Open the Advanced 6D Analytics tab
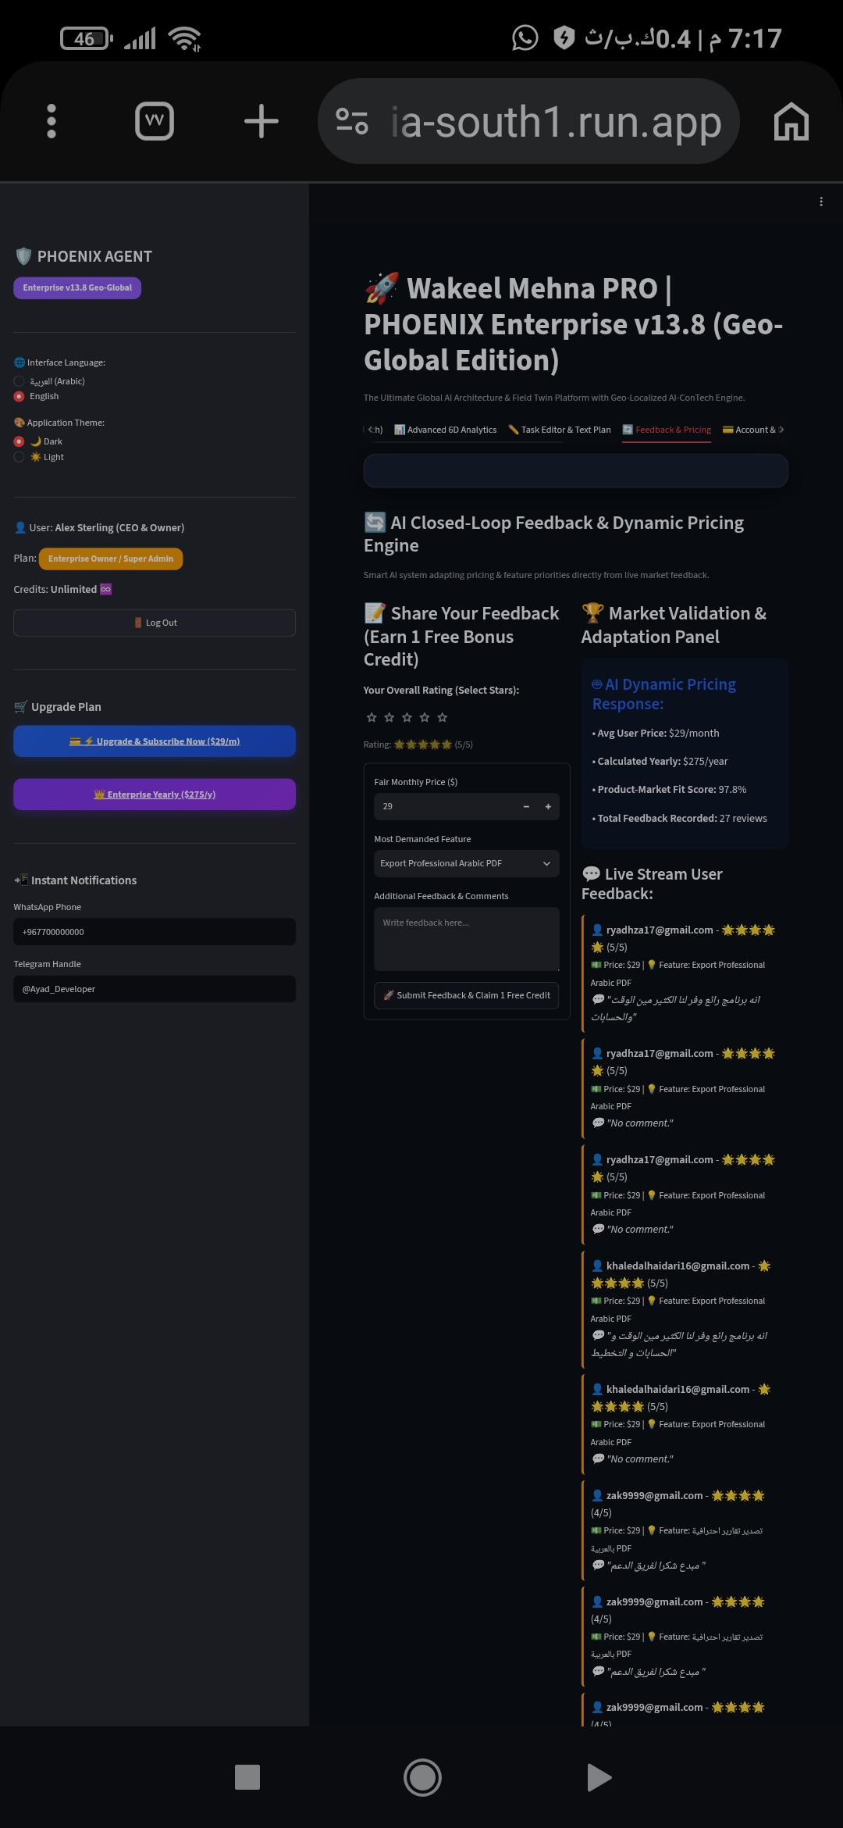Image resolution: width=843 pixels, height=1828 pixels. (446, 430)
